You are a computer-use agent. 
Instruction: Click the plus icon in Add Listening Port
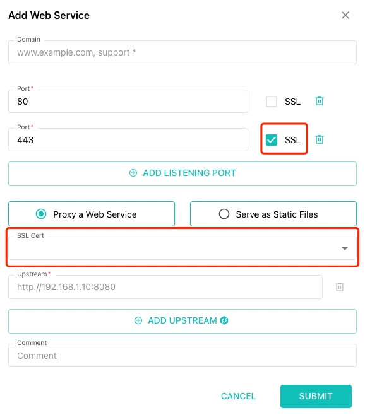[133, 173]
